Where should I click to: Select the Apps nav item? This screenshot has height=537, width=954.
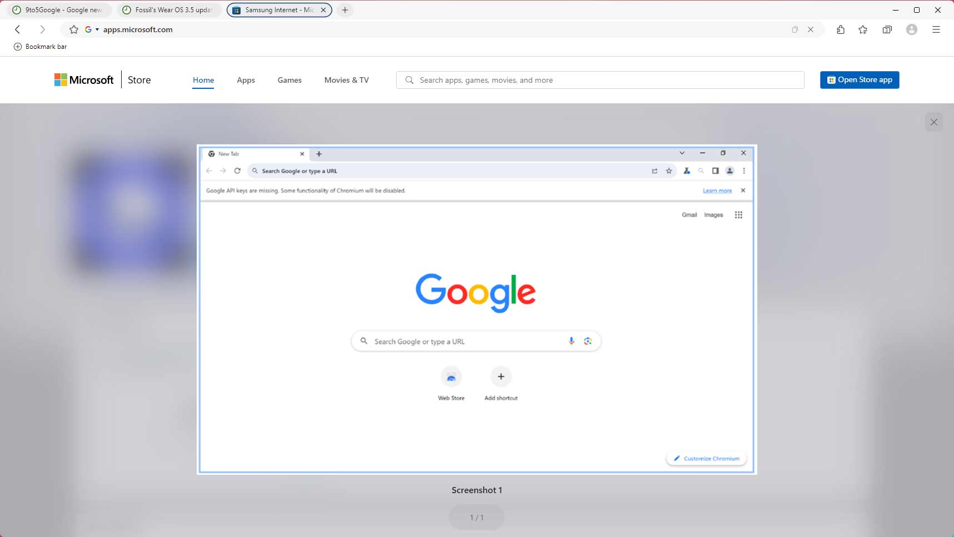(x=246, y=80)
